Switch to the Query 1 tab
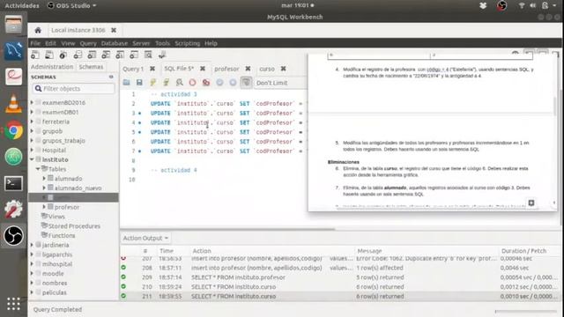564x317 pixels. pyautogui.click(x=133, y=69)
